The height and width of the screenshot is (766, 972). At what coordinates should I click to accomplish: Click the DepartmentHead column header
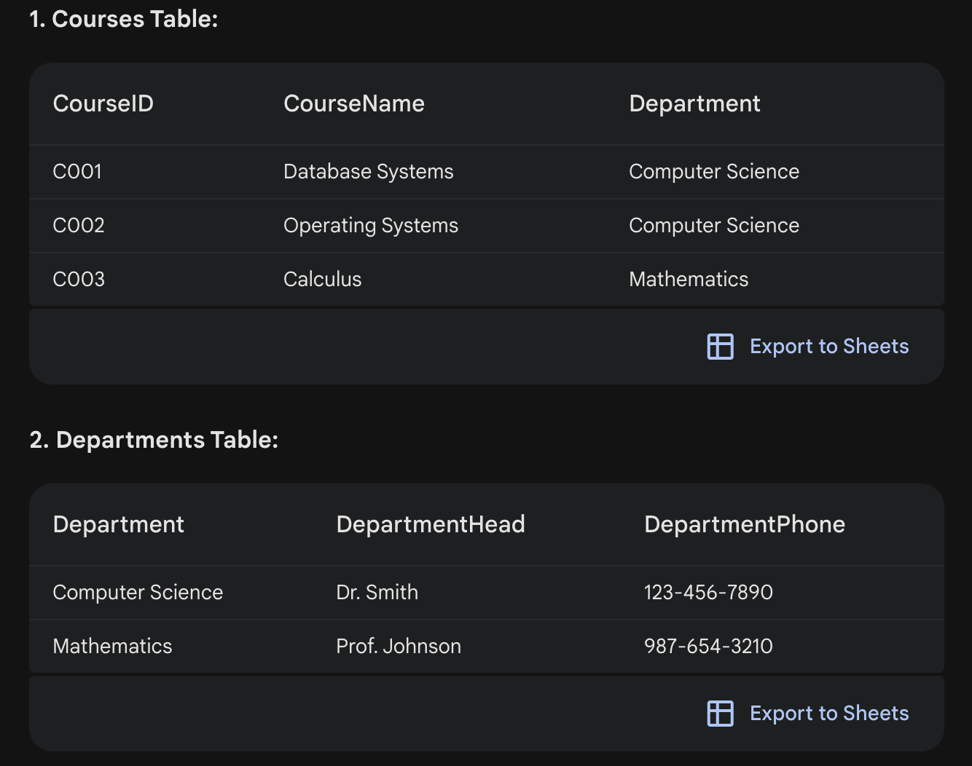tap(430, 525)
